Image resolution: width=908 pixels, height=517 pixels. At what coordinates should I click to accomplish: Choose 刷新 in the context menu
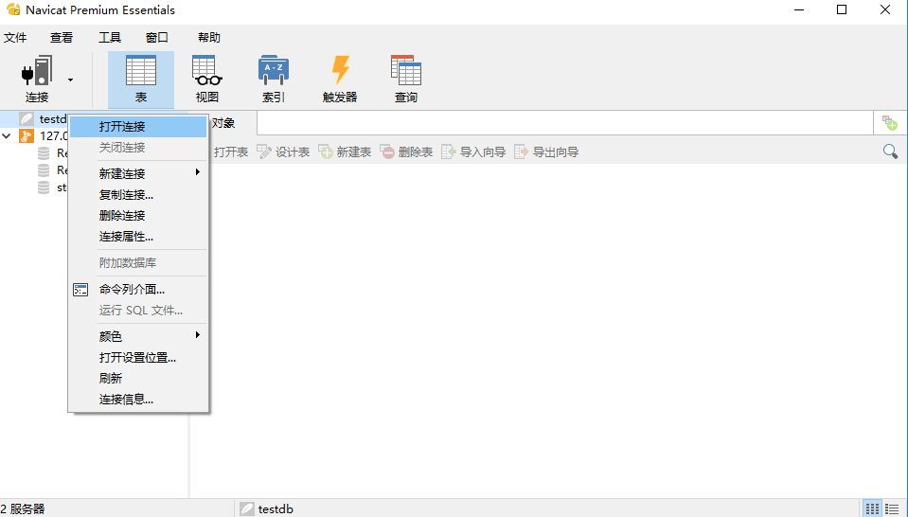138,378
